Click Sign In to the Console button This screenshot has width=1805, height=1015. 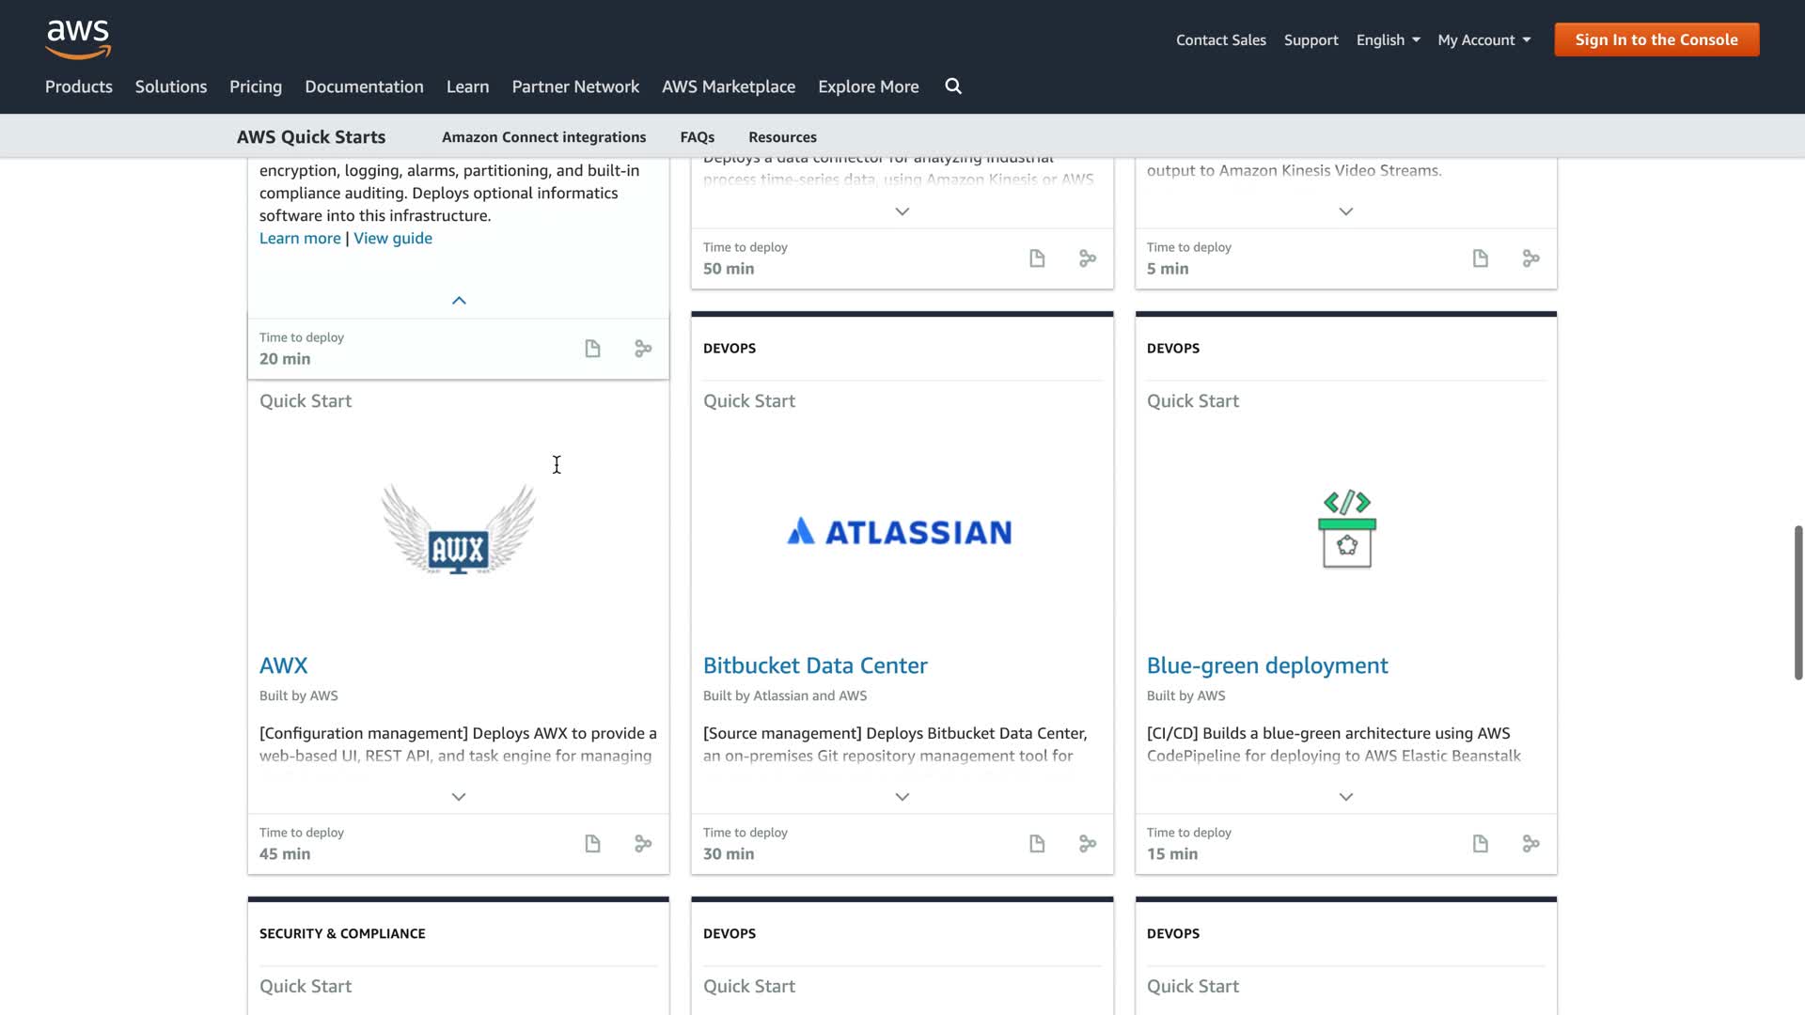click(1656, 39)
